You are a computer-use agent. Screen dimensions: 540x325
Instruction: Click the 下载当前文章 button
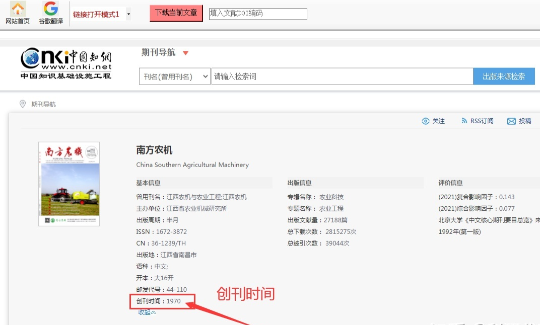point(176,13)
